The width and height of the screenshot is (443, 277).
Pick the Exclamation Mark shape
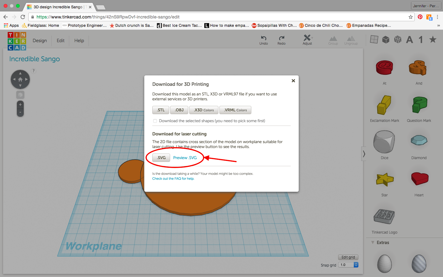tap(385, 105)
